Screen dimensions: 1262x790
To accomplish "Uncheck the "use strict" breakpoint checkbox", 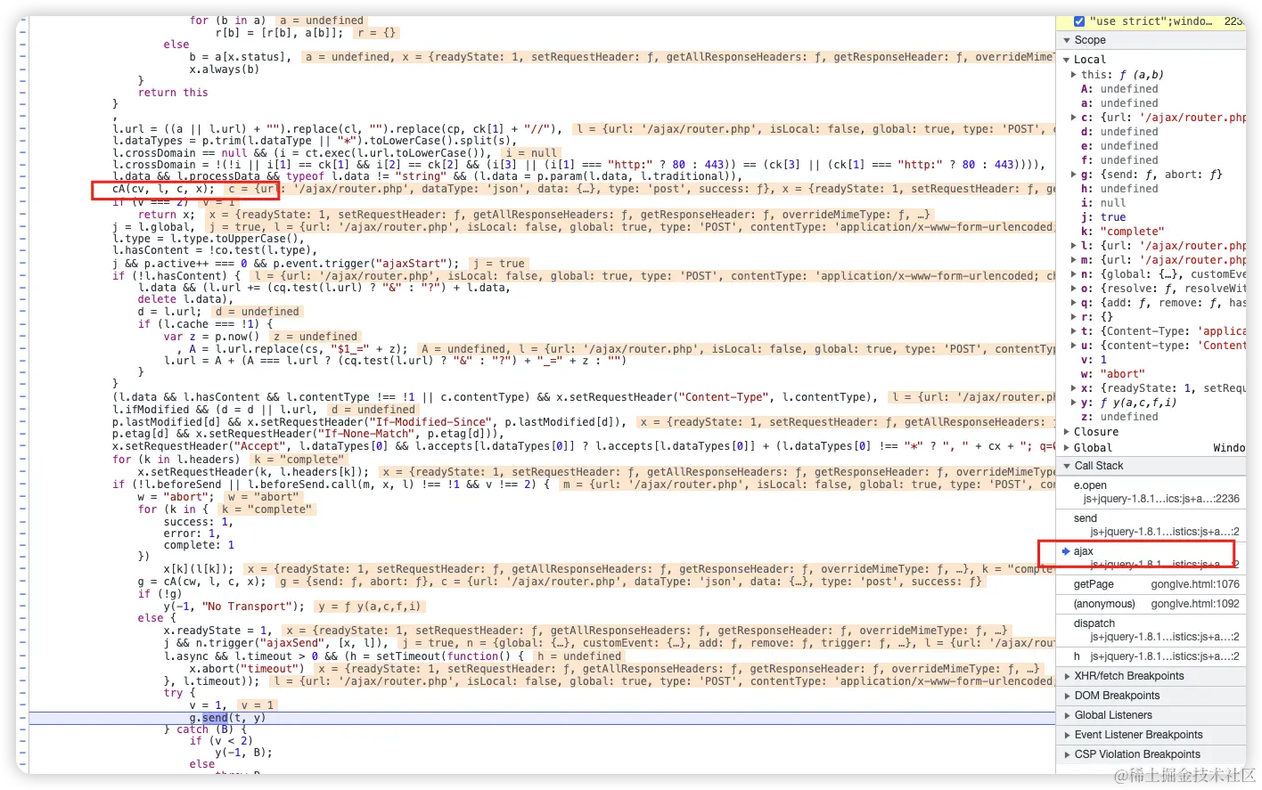I will 1078,21.
